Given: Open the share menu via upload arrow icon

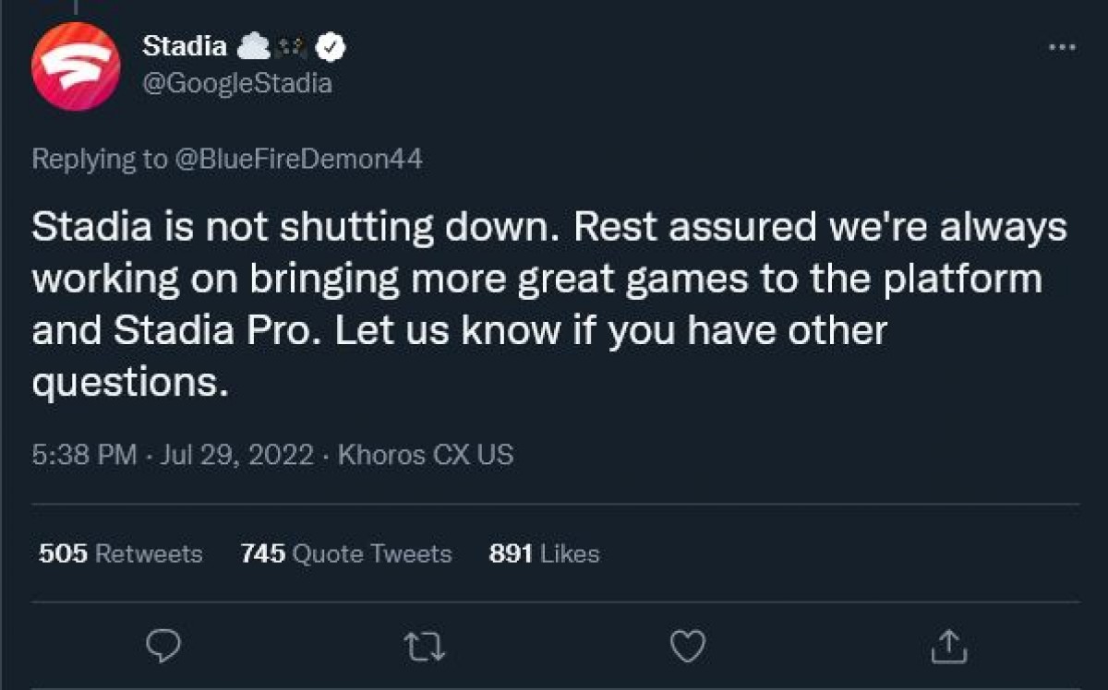Looking at the screenshot, I should 949,648.
